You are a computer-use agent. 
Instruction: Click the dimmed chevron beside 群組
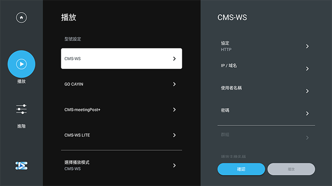(x=307, y=138)
